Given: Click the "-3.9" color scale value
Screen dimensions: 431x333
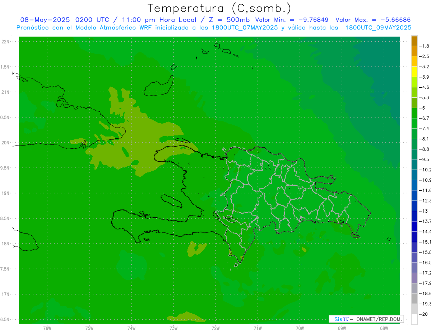Looking at the screenshot, I should (x=425, y=77).
